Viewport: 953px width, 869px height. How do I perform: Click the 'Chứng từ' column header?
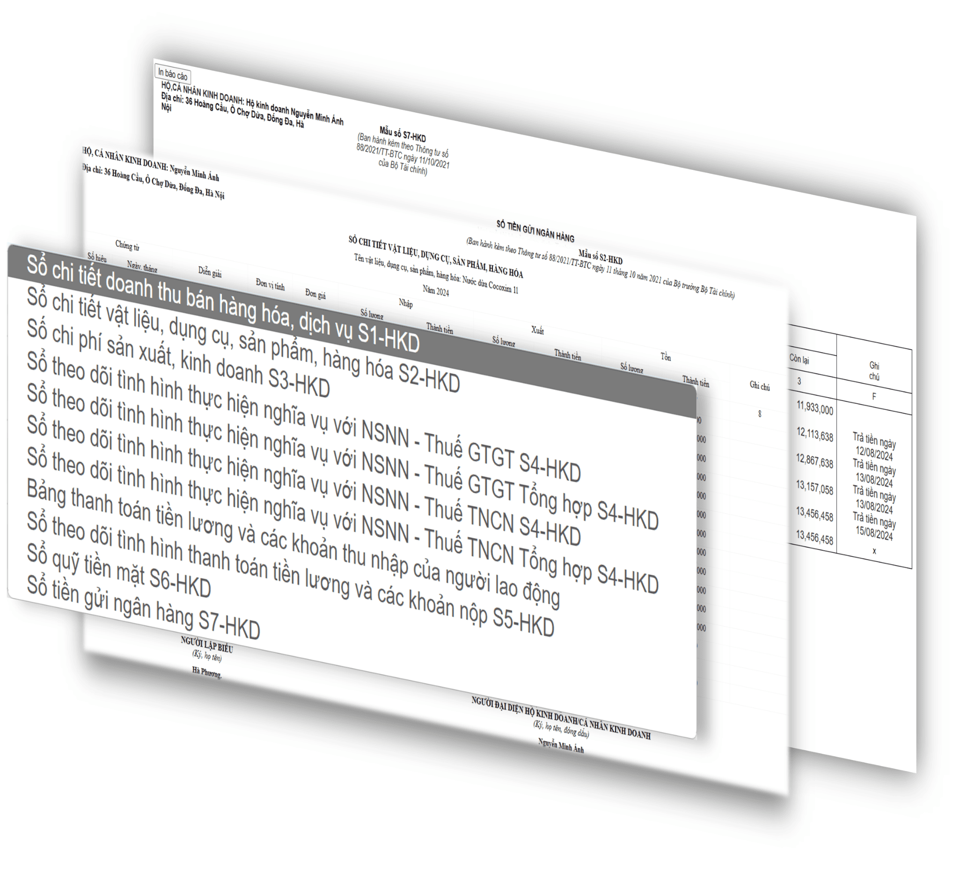point(127,246)
